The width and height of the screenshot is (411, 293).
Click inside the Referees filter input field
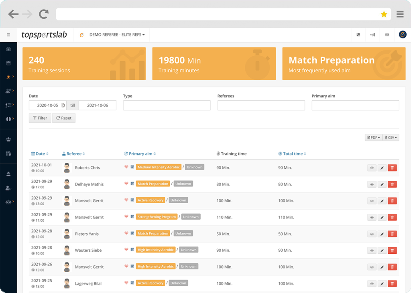(261, 105)
